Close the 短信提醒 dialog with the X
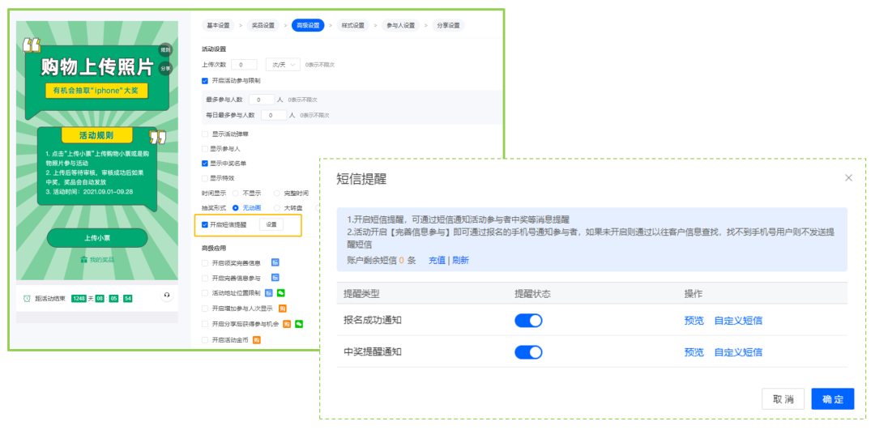The height and width of the screenshot is (430, 875). click(x=849, y=178)
